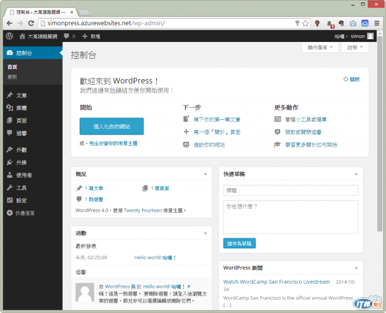This screenshot has height=313, width=386.
Task: Bookmark page with star icon
Action: (x=305, y=23)
